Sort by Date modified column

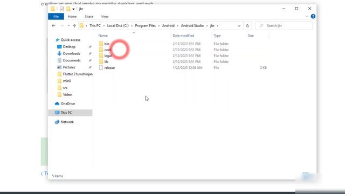[183, 36]
